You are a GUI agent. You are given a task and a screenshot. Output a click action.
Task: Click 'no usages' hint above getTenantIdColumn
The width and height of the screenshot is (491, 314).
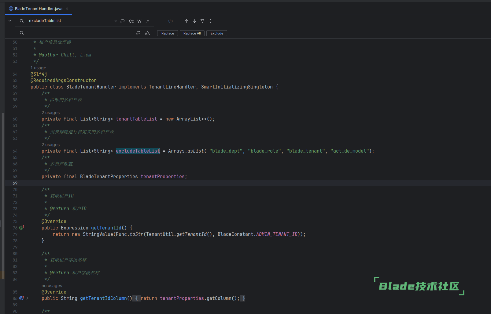(x=52, y=286)
